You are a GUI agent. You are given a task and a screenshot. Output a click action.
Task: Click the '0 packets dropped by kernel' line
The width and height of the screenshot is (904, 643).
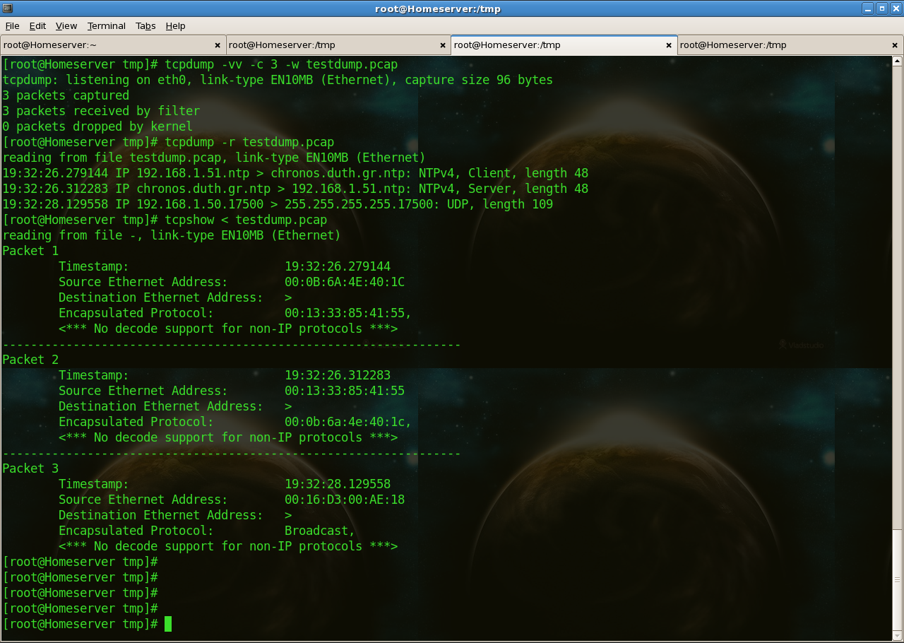97,126
